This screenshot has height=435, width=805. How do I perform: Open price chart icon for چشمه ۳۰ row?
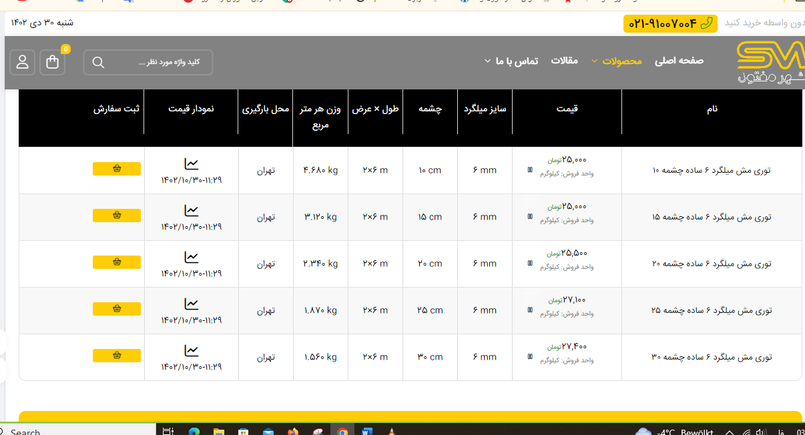pos(192,350)
